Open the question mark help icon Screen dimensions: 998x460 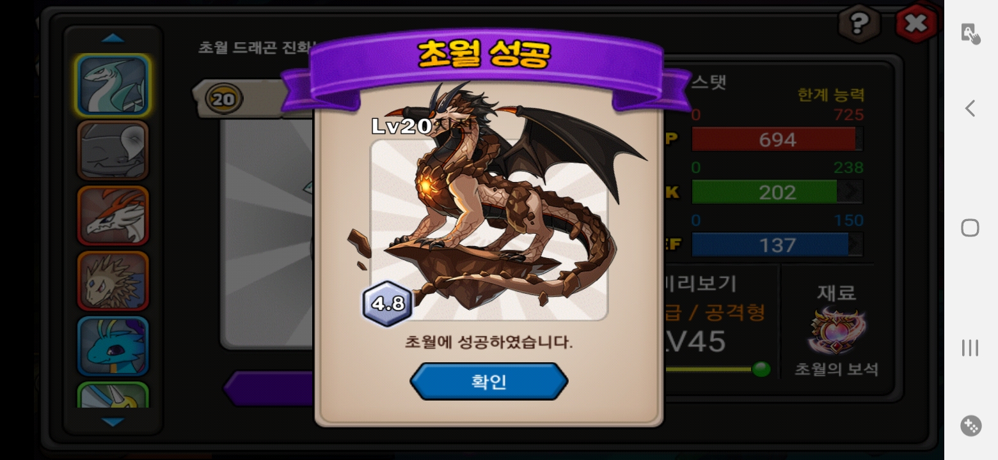859,24
